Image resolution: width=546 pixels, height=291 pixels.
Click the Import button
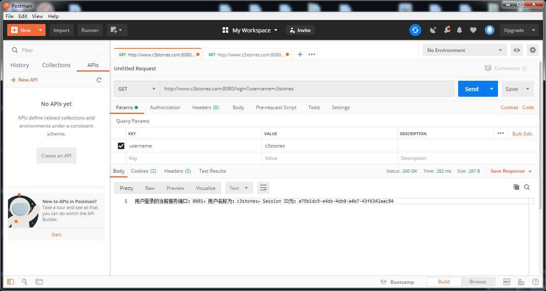point(62,30)
